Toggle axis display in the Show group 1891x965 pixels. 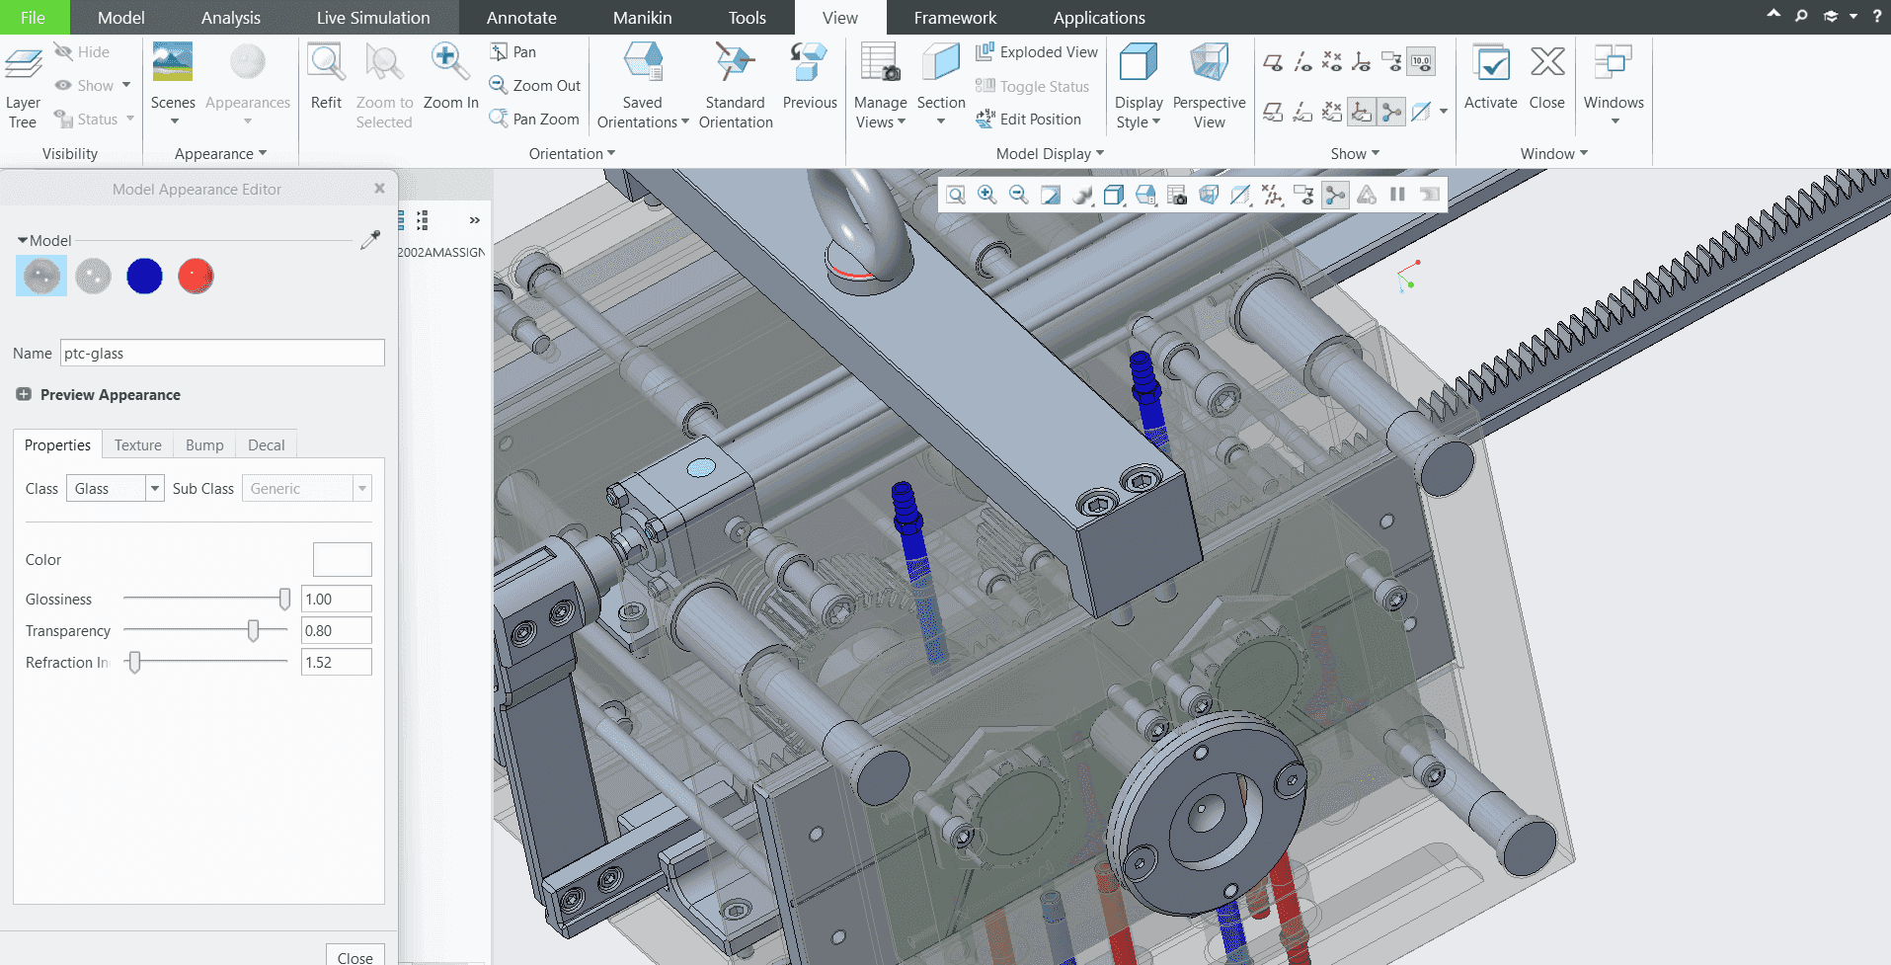click(1303, 62)
